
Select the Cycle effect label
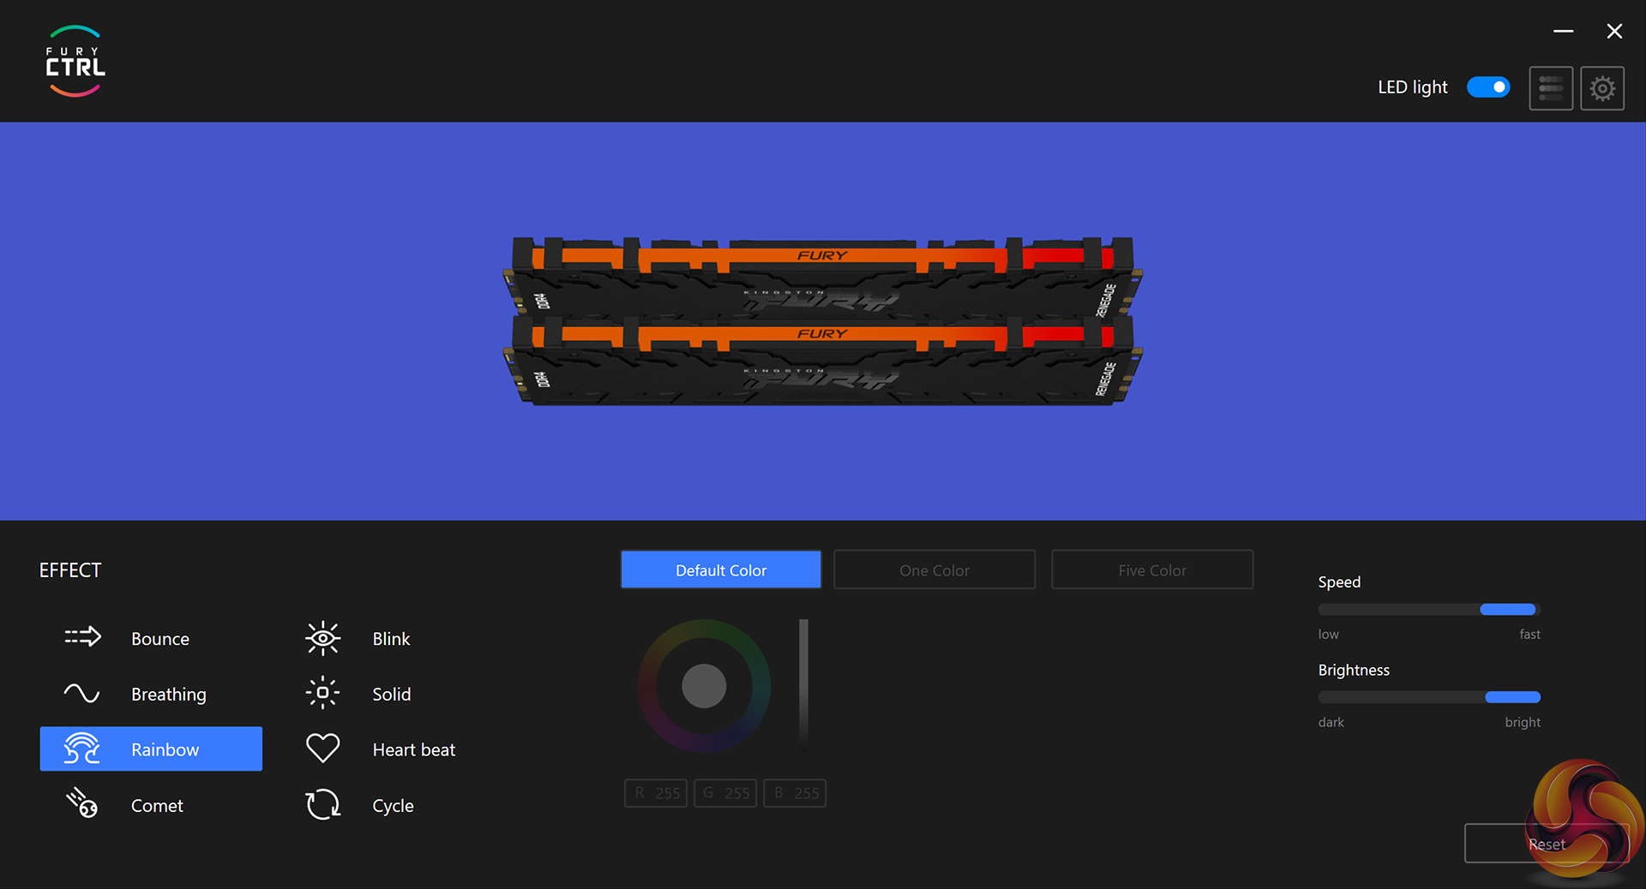393,806
